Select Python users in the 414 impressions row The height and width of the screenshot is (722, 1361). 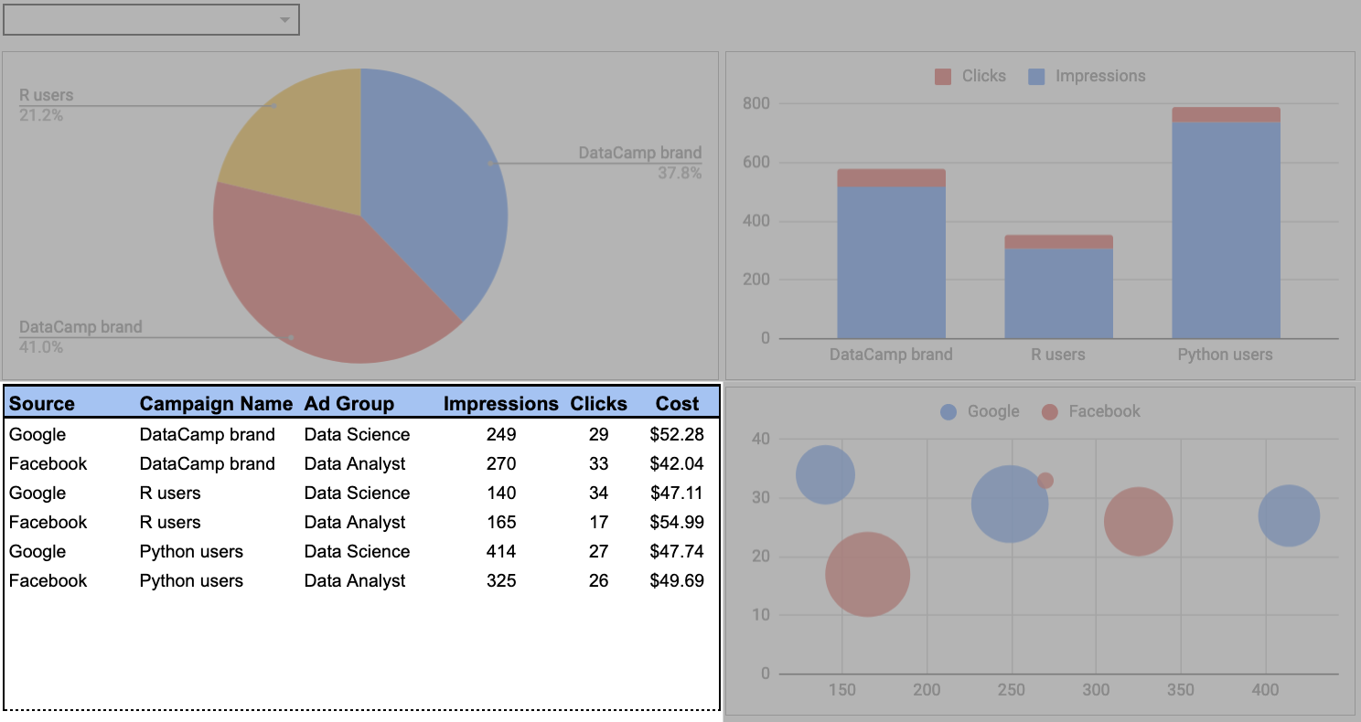tap(191, 551)
